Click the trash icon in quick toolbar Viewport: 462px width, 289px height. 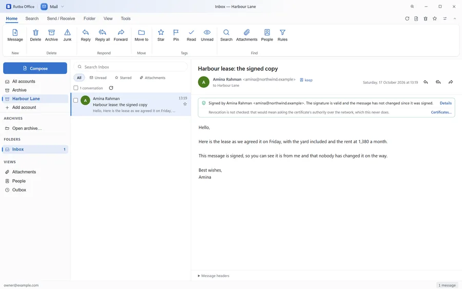(x=426, y=18)
